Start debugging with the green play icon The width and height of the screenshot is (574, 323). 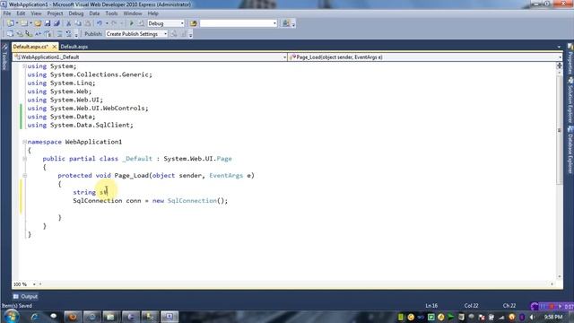(132, 23)
